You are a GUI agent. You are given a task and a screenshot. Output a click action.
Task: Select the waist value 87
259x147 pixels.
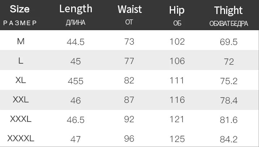click(x=129, y=100)
